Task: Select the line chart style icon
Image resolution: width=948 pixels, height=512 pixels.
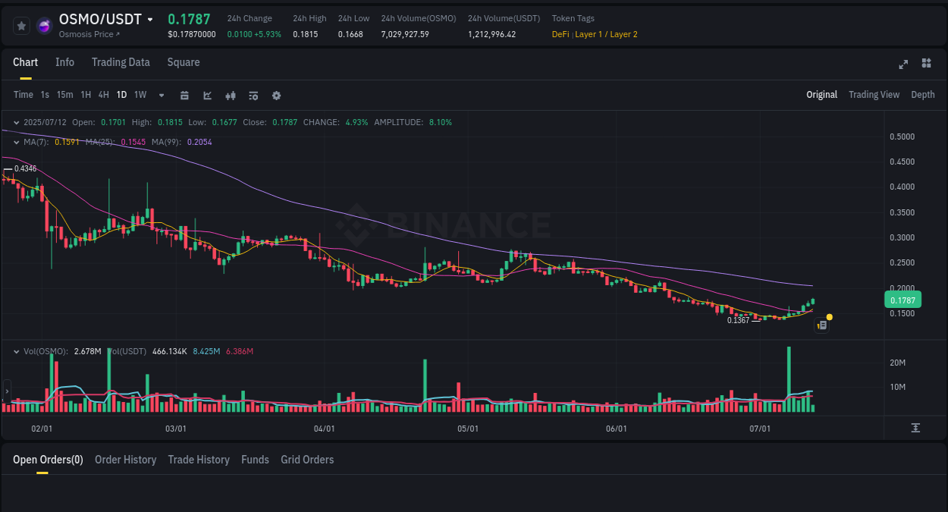Action: click(x=207, y=95)
